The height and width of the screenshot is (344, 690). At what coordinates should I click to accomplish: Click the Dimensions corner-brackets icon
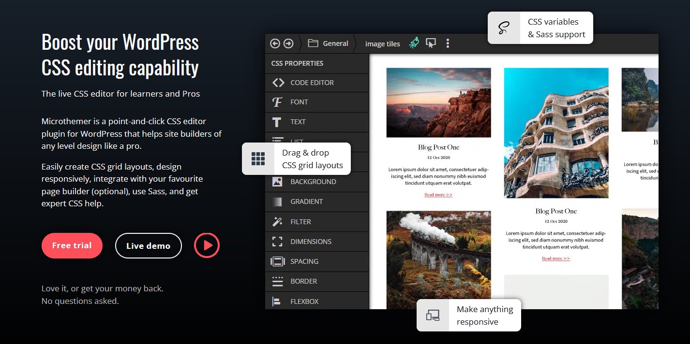(277, 242)
